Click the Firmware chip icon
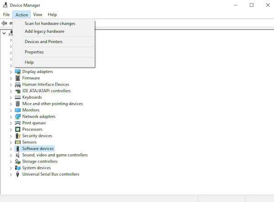 click(18, 78)
